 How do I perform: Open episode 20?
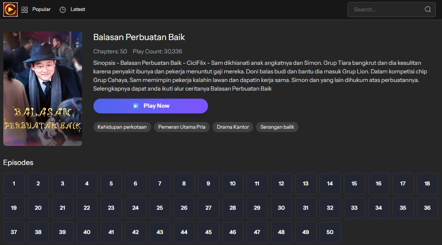pos(38,208)
